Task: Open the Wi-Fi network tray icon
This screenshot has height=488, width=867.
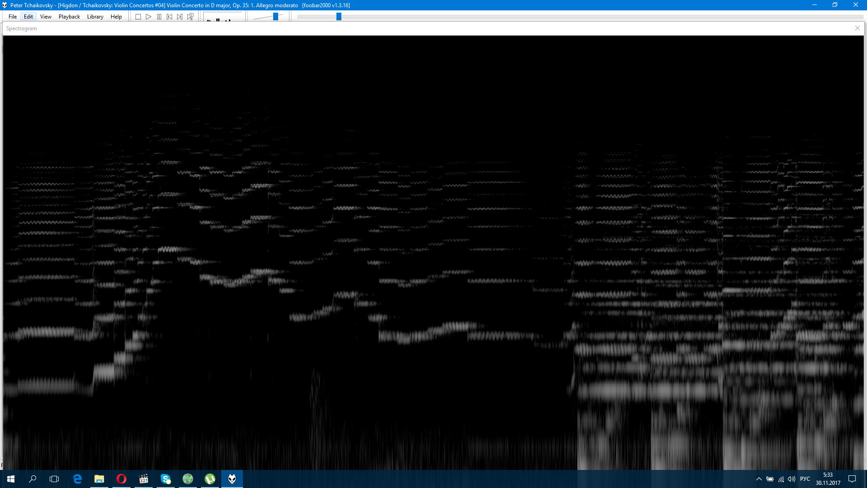Action: click(781, 479)
